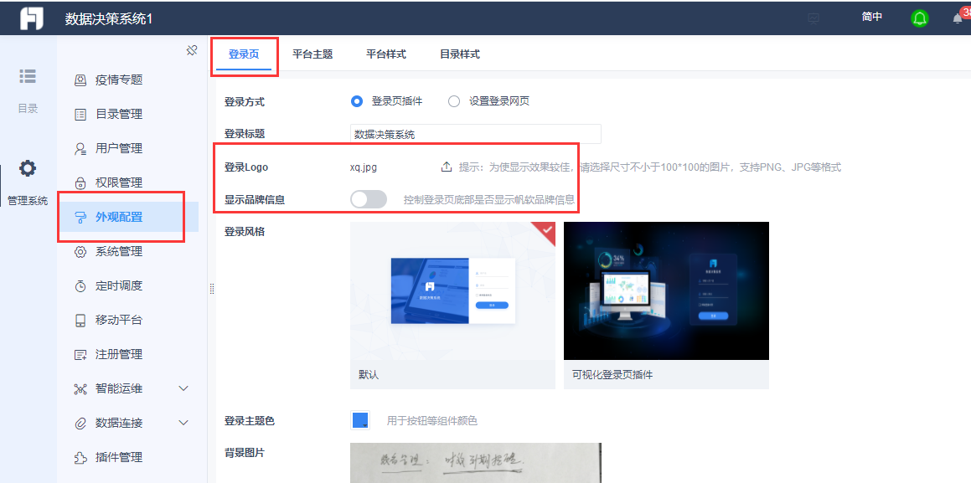Click the 数据连接 paperclip icon
This screenshot has width=971, height=483.
pos(80,423)
